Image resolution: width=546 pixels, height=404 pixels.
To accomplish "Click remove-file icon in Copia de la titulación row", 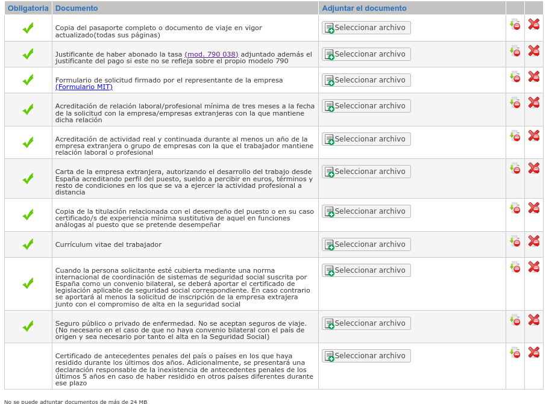I will [x=515, y=208].
